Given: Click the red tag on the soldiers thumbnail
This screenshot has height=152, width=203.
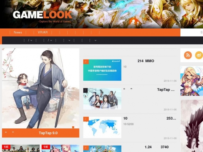Looking at the screenshot, I should (x=6, y=147).
